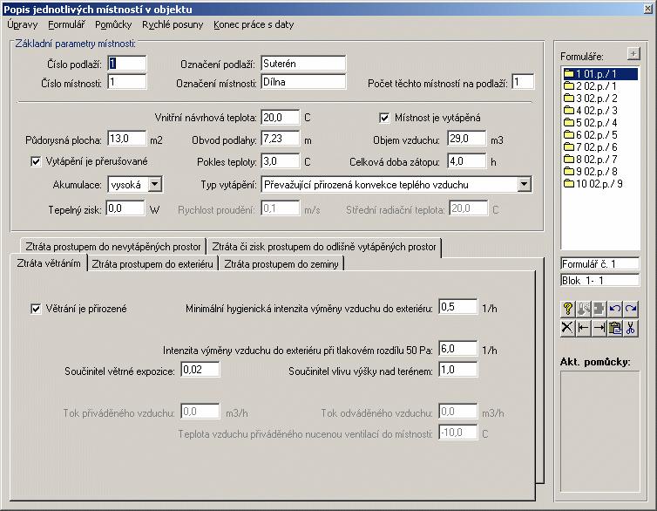Image resolution: width=657 pixels, height=511 pixels.
Task: Click the Blok 1- 1 field
Action: coord(599,281)
